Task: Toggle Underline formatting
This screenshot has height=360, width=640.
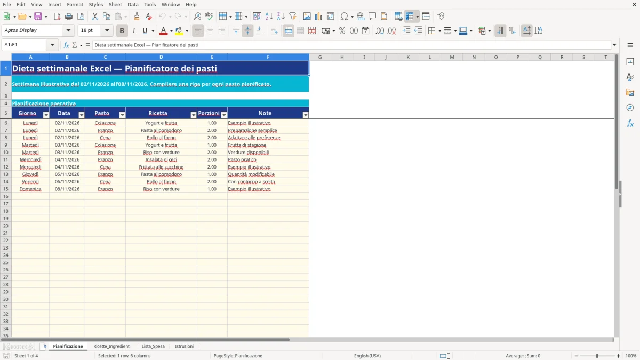Action: (145, 31)
